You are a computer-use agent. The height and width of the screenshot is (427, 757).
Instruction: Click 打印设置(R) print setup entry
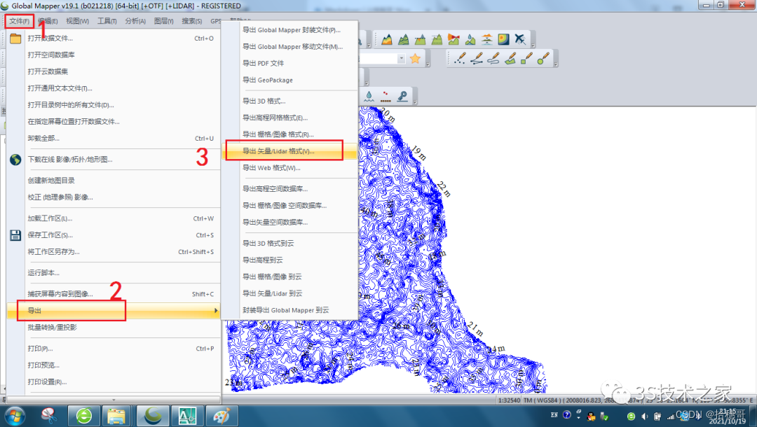click(x=114, y=381)
